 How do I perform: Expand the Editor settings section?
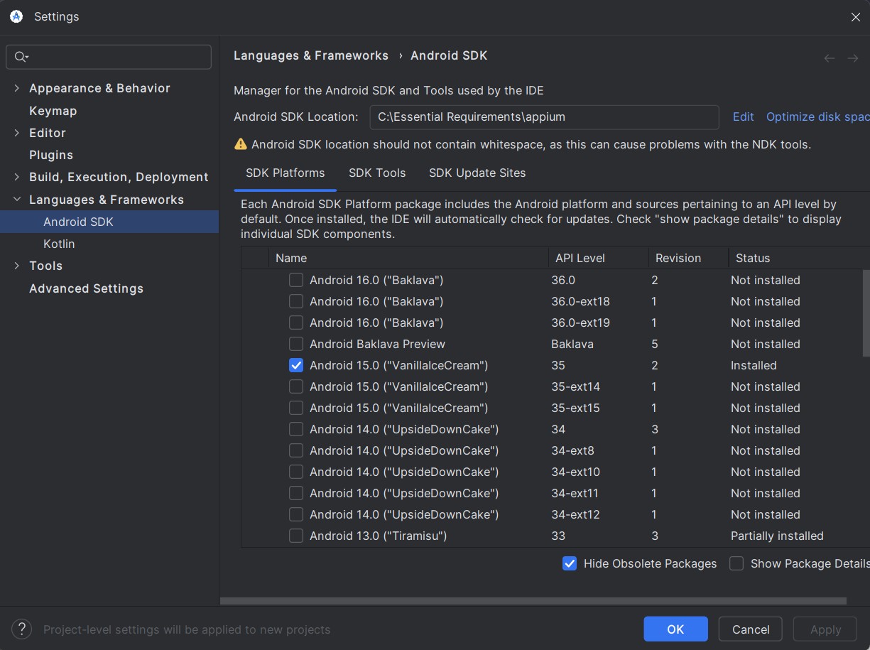pos(17,133)
